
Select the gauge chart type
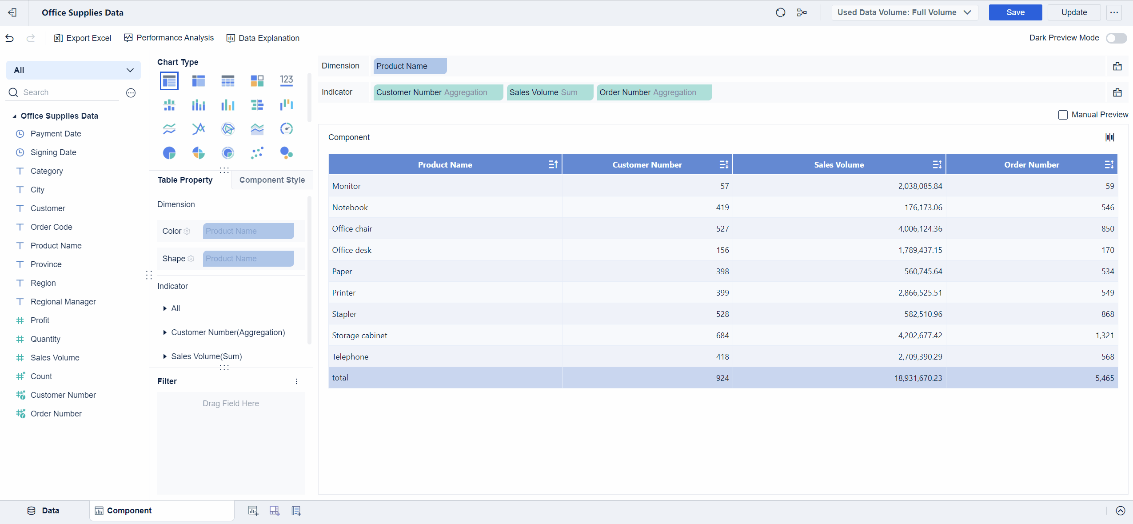(x=287, y=129)
